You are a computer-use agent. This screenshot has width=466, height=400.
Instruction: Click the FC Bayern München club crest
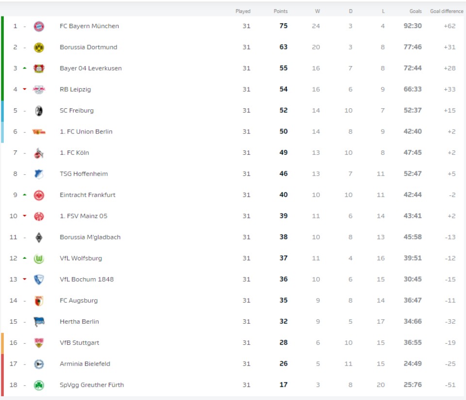click(x=38, y=26)
